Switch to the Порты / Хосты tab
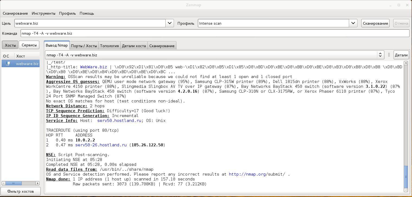The image size is (412, 197). (x=84, y=46)
